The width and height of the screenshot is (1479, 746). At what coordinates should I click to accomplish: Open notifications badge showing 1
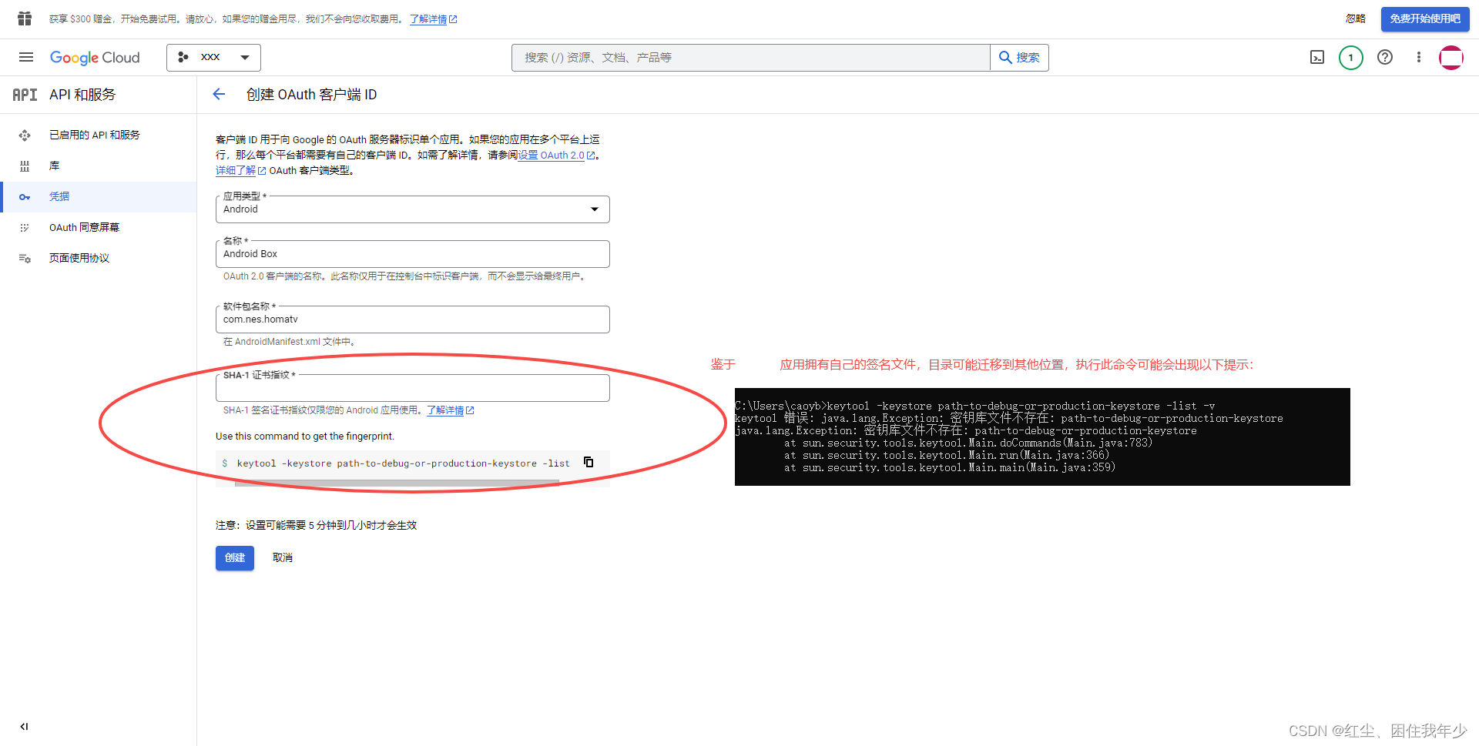(1351, 58)
